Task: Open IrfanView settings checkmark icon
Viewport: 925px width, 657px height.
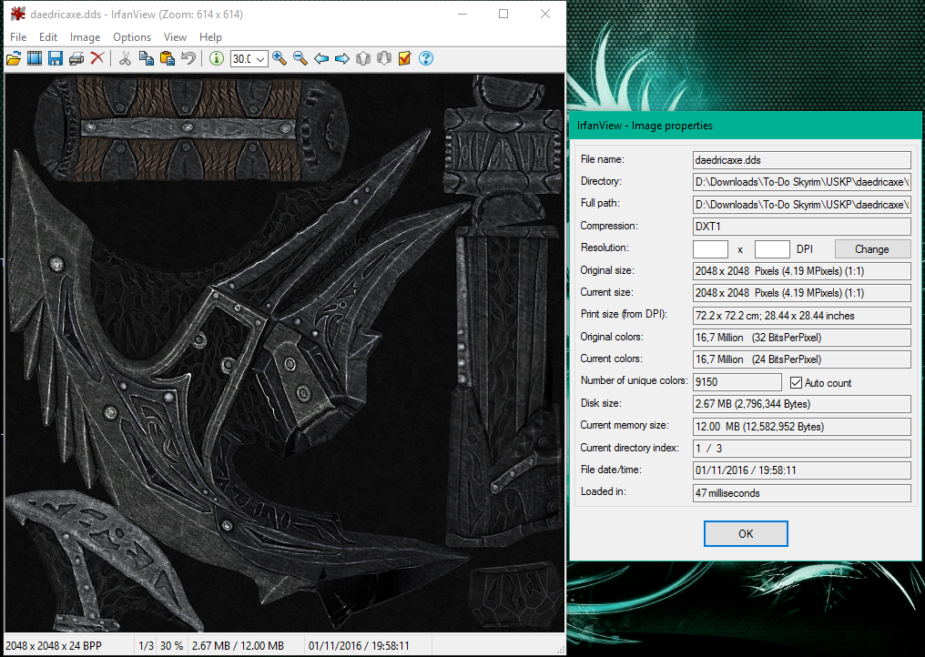Action: (x=405, y=59)
